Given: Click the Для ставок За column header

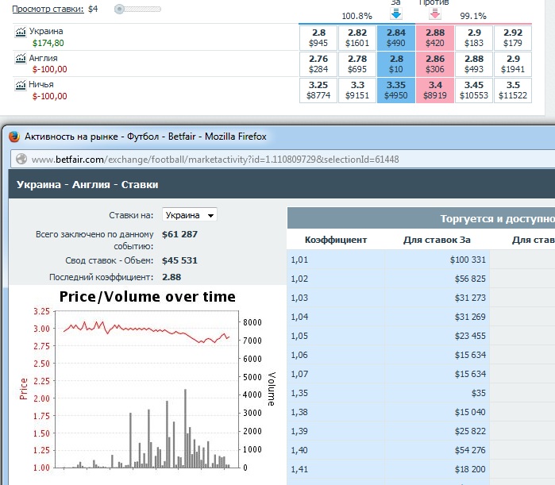Looking at the screenshot, I should (x=437, y=240).
